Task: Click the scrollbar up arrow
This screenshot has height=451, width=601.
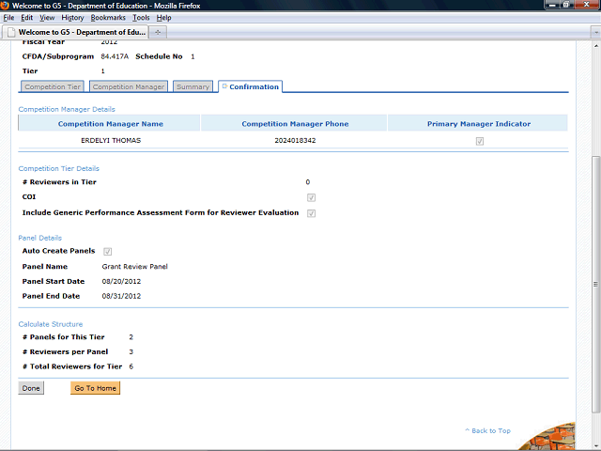Action: pyautogui.click(x=595, y=46)
